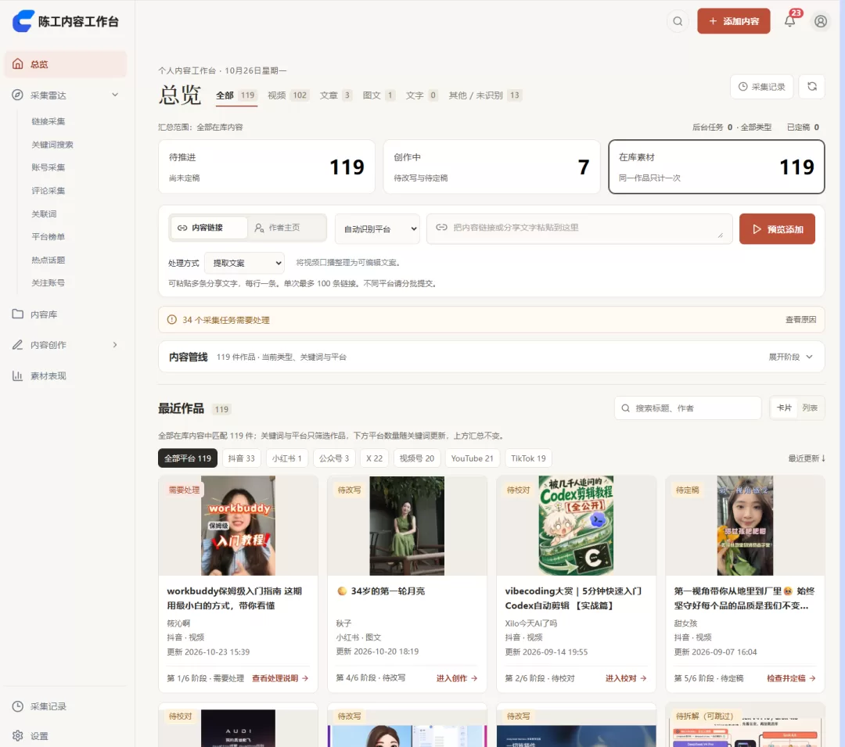
Task: Open the 处理方式 提取文案 dropdown
Action: tap(245, 263)
